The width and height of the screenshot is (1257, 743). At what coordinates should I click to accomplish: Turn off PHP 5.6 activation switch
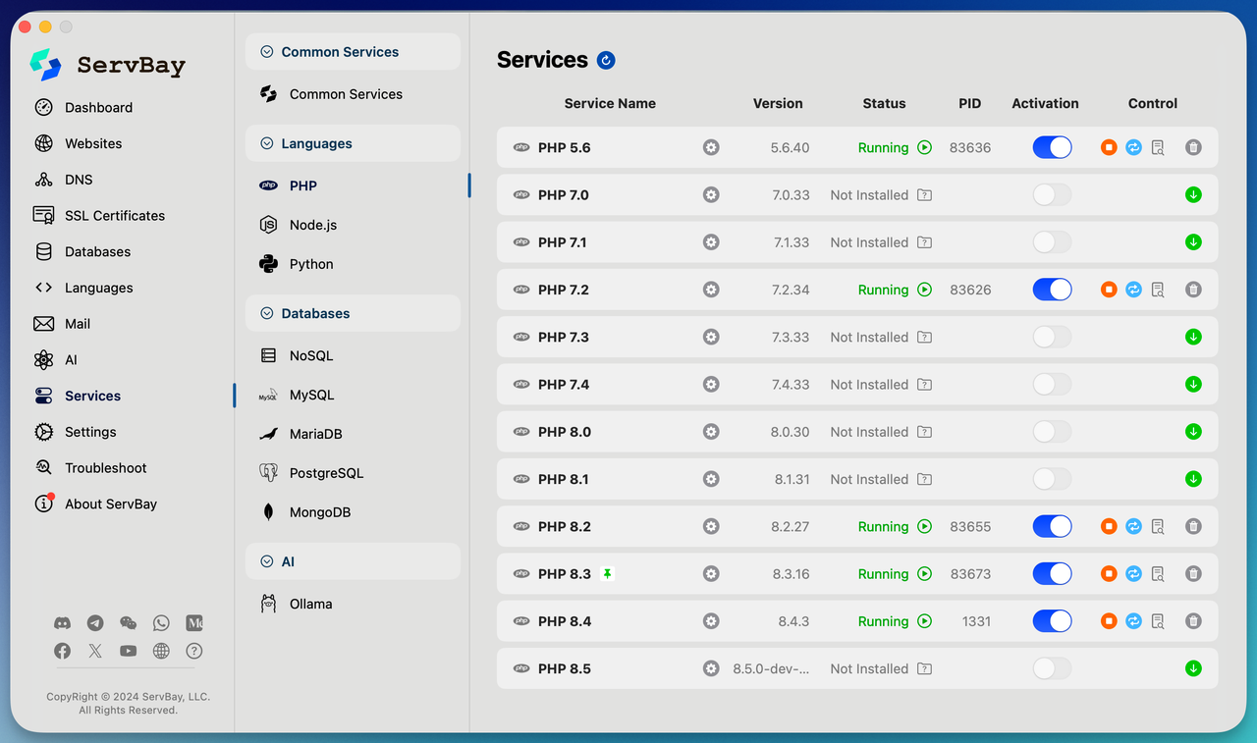click(1052, 147)
